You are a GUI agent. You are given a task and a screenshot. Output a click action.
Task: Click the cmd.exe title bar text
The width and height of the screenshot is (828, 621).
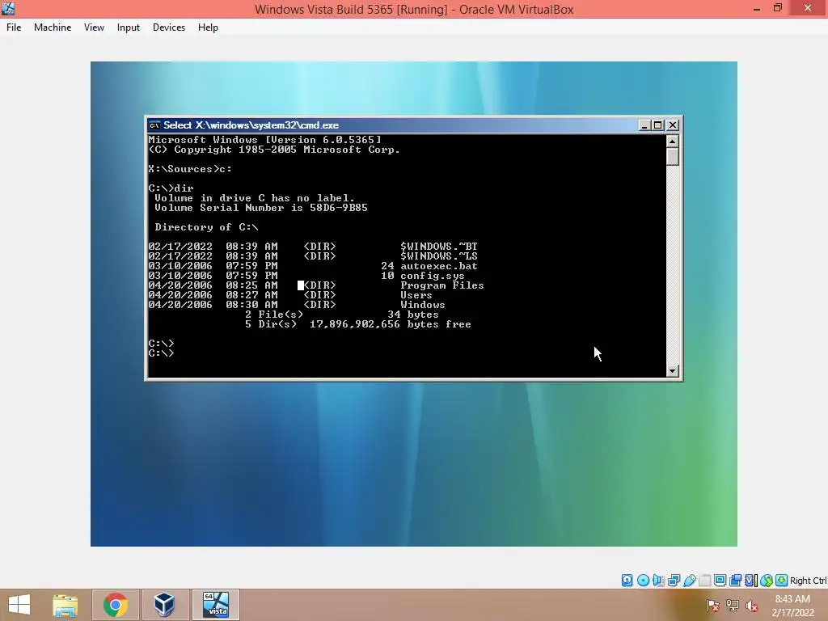[251, 125]
